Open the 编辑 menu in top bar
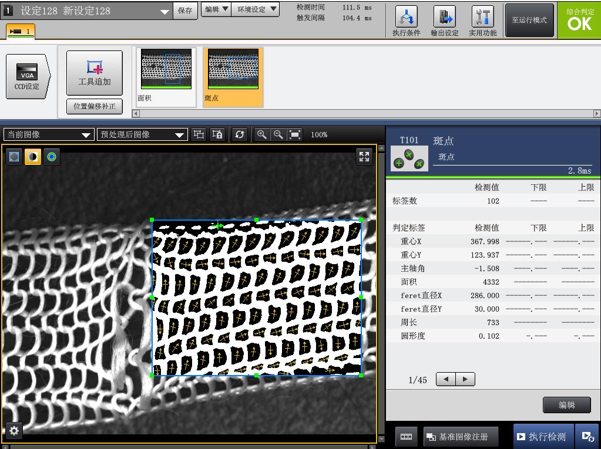The height and width of the screenshot is (449, 601). click(x=216, y=9)
